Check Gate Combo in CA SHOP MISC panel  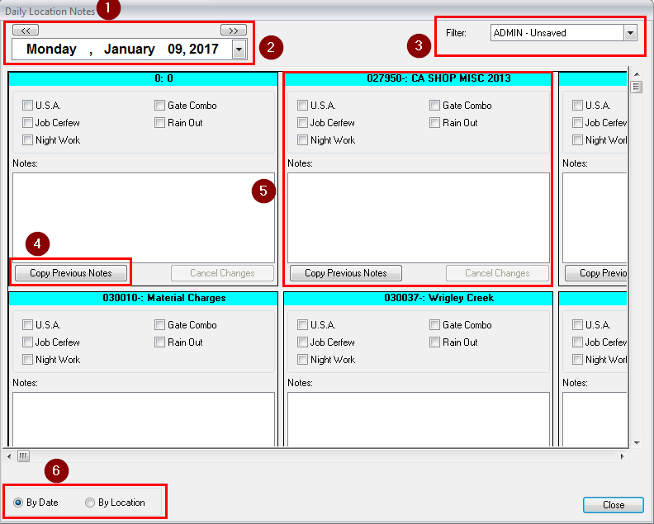coord(435,106)
